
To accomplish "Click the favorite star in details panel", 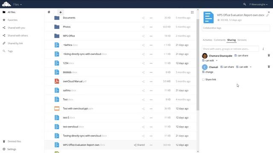I will pos(218,20).
